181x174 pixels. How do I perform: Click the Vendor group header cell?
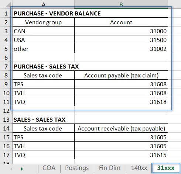(44, 22)
